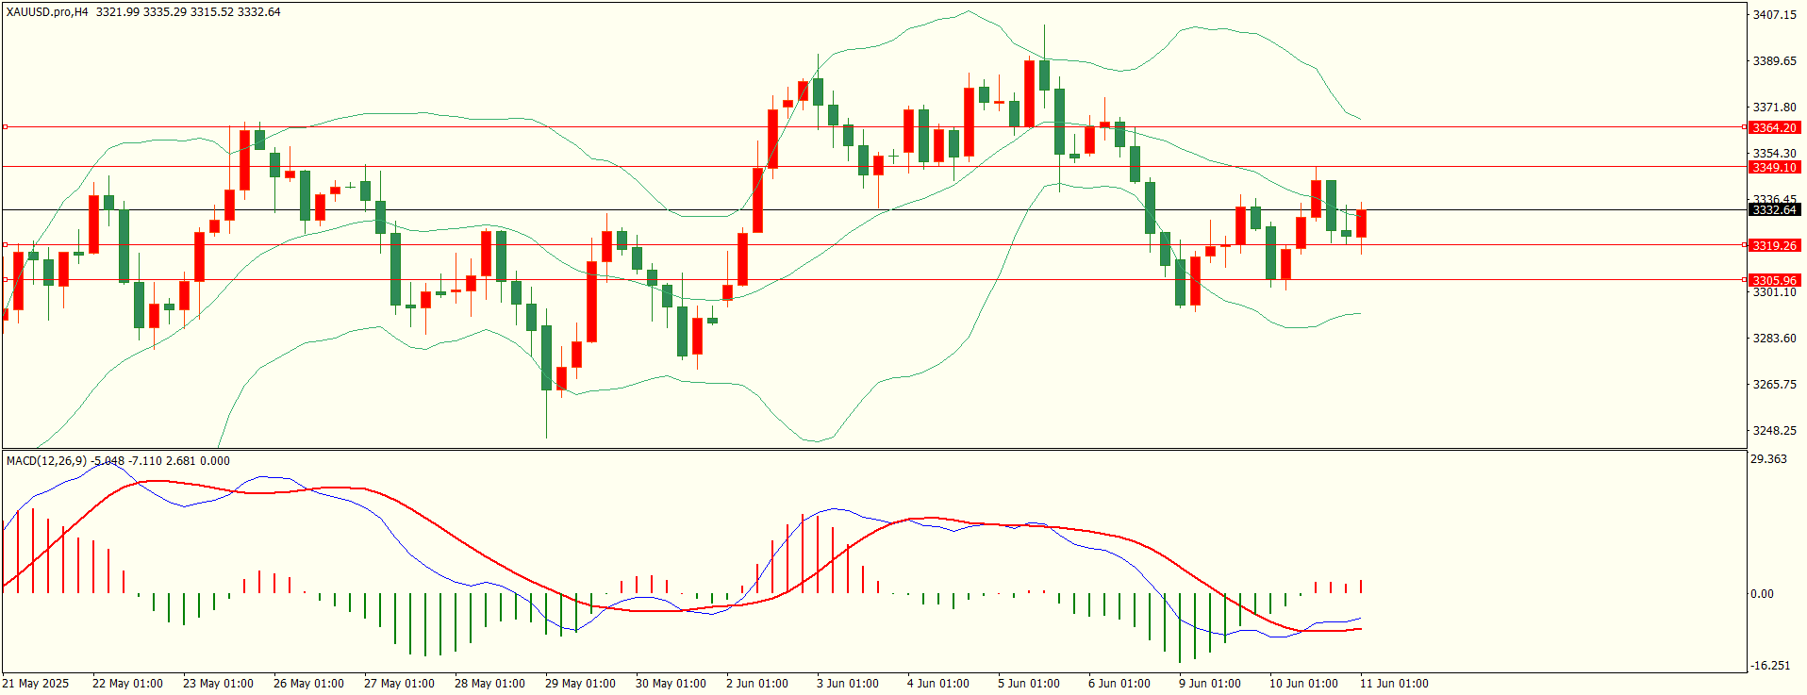Click the 29.363 MACD scale value
The height and width of the screenshot is (695, 1807).
click(1768, 459)
